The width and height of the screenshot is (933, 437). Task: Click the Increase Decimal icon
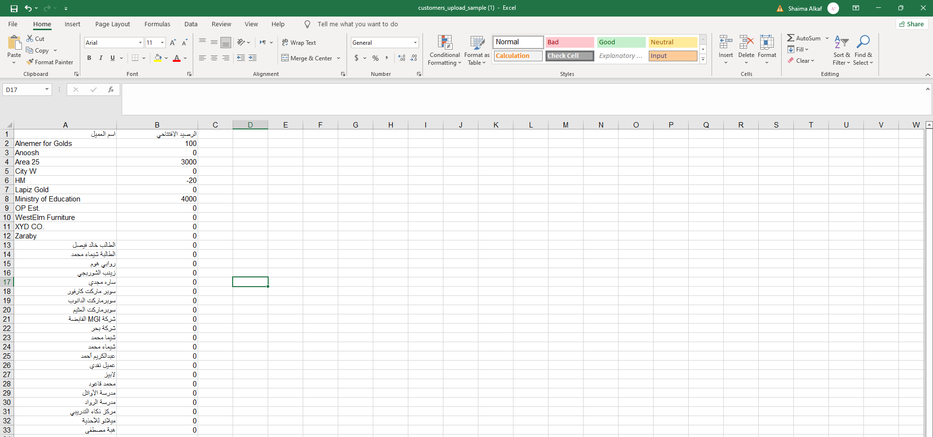click(402, 58)
